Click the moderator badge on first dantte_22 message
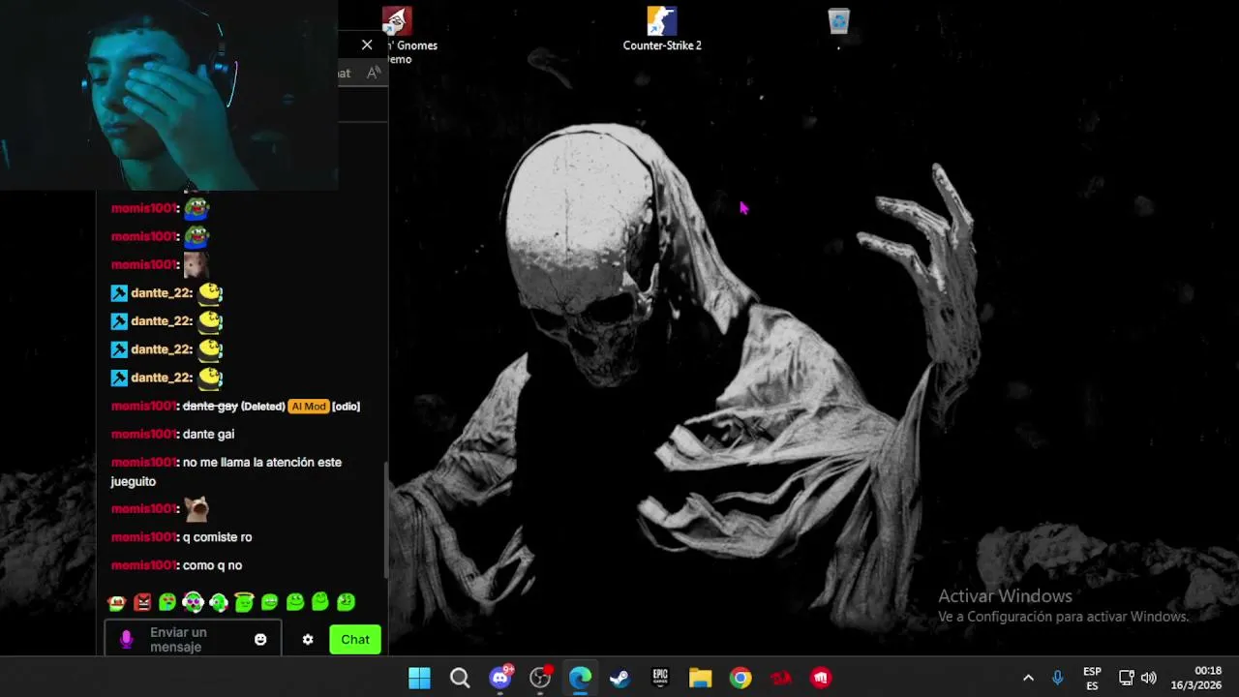The height and width of the screenshot is (697, 1239). pos(119,293)
